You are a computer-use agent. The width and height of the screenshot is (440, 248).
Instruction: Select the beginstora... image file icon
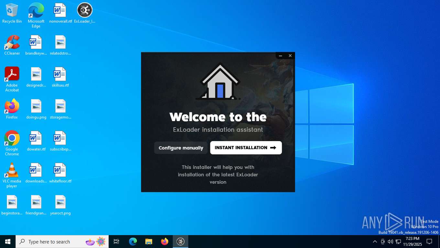click(x=12, y=205)
